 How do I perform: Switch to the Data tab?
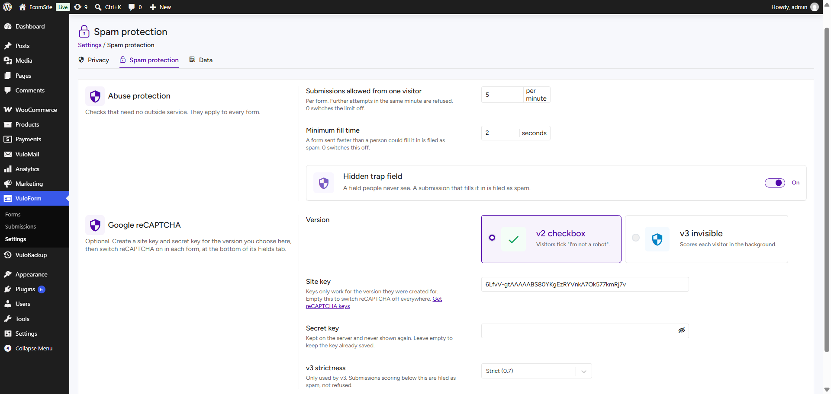point(201,60)
